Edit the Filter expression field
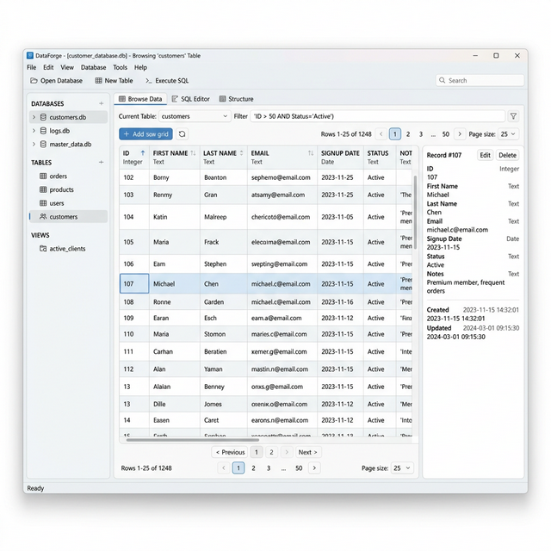The width and height of the screenshot is (551, 551). click(377, 116)
